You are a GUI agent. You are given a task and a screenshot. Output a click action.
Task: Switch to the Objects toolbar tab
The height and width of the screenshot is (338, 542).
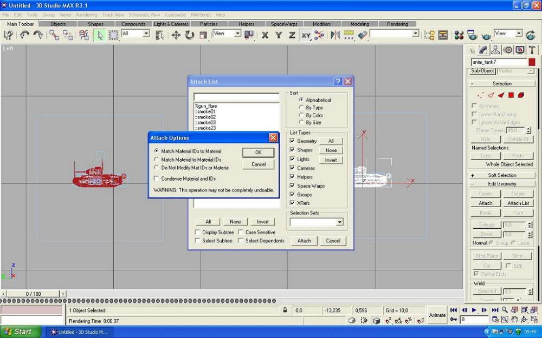click(58, 24)
